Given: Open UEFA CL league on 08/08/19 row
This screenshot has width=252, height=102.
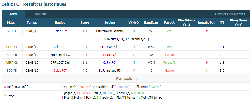Looking at the screenshot, I should pos(12,63).
